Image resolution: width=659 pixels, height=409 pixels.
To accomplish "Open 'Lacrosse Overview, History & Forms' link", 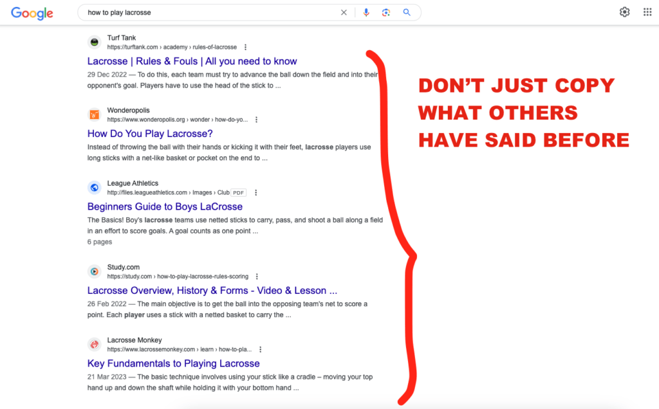I will [212, 291].
